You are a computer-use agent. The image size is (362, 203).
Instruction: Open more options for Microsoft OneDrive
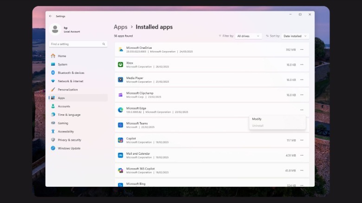pyautogui.click(x=302, y=49)
